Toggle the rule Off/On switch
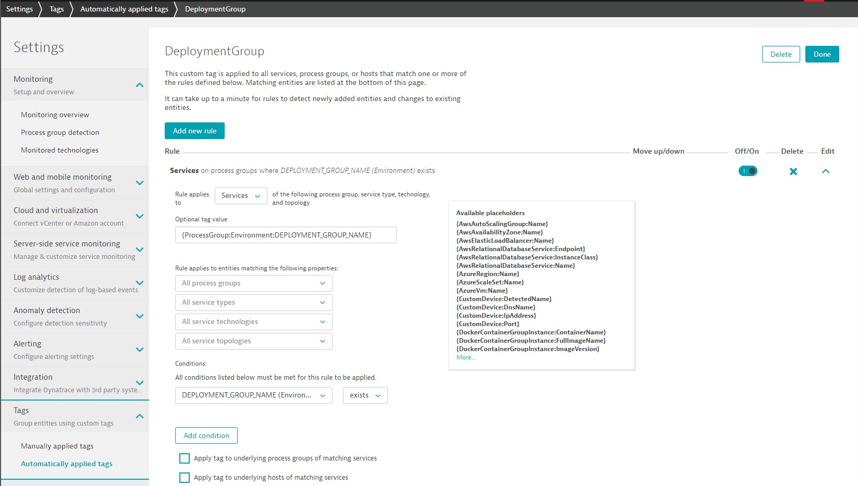Viewport: 858px width, 486px height. (748, 171)
